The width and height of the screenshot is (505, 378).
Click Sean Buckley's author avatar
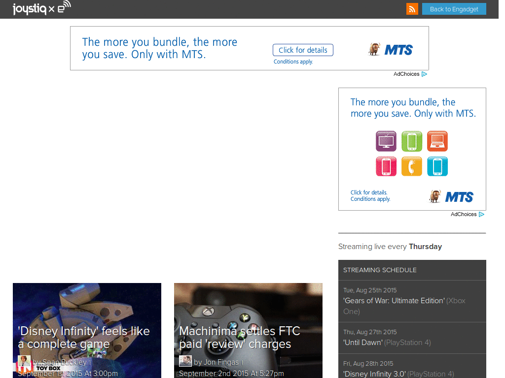(x=24, y=361)
